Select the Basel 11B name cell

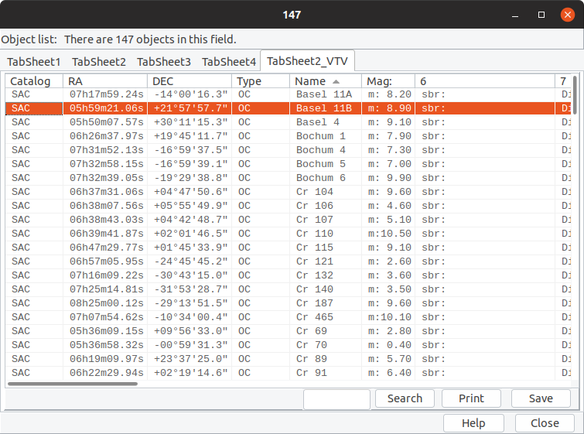click(x=324, y=108)
